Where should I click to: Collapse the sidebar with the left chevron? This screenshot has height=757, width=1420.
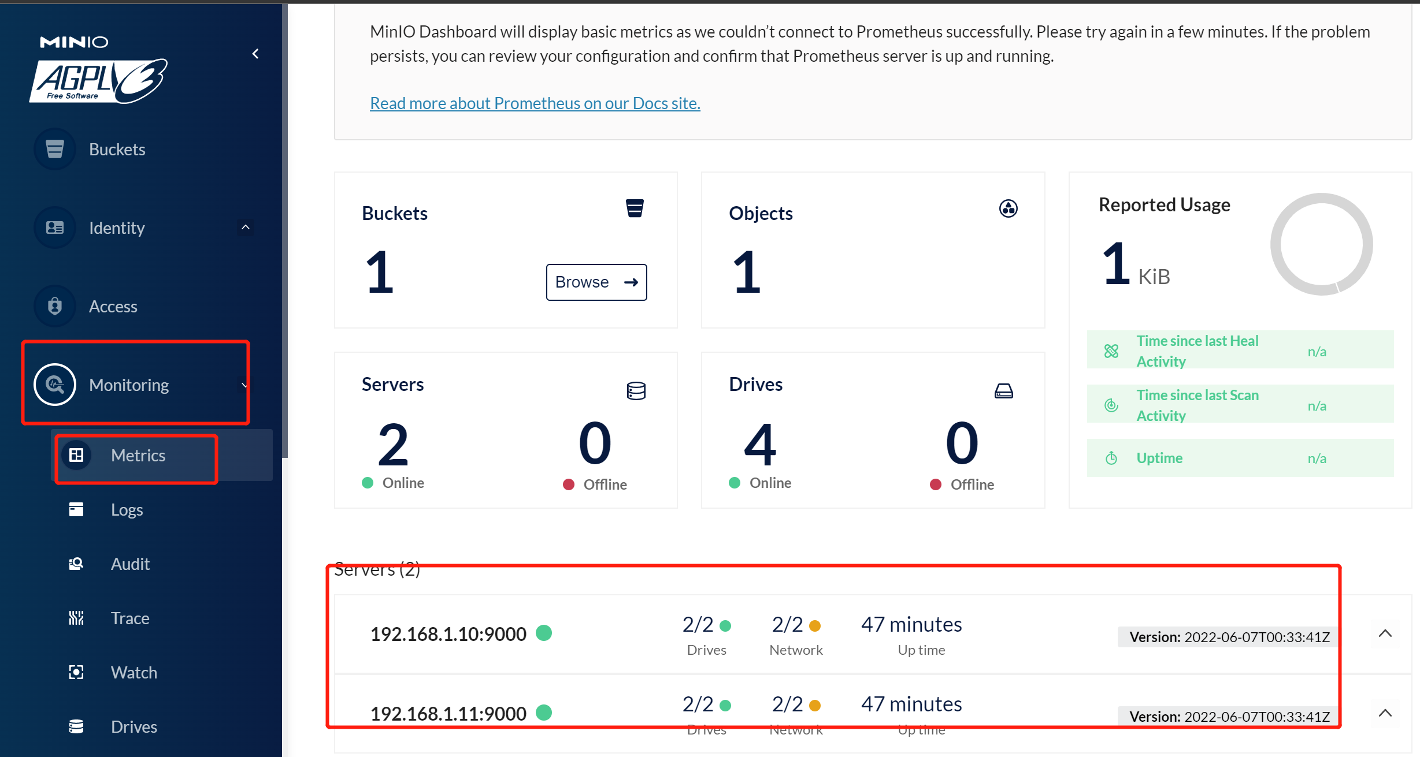[255, 54]
